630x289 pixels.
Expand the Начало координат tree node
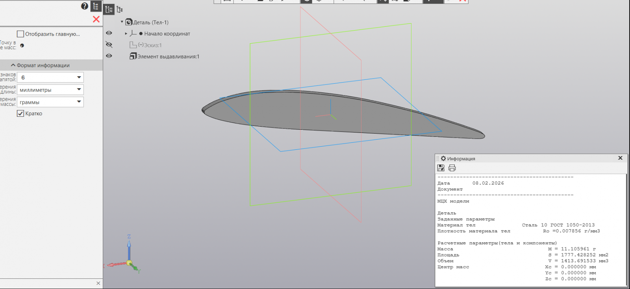pyautogui.click(x=126, y=34)
